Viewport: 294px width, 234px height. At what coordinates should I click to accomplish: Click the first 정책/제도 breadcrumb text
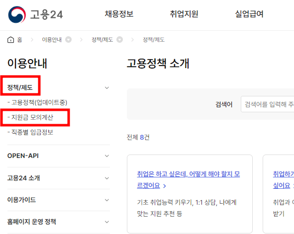[102, 40]
